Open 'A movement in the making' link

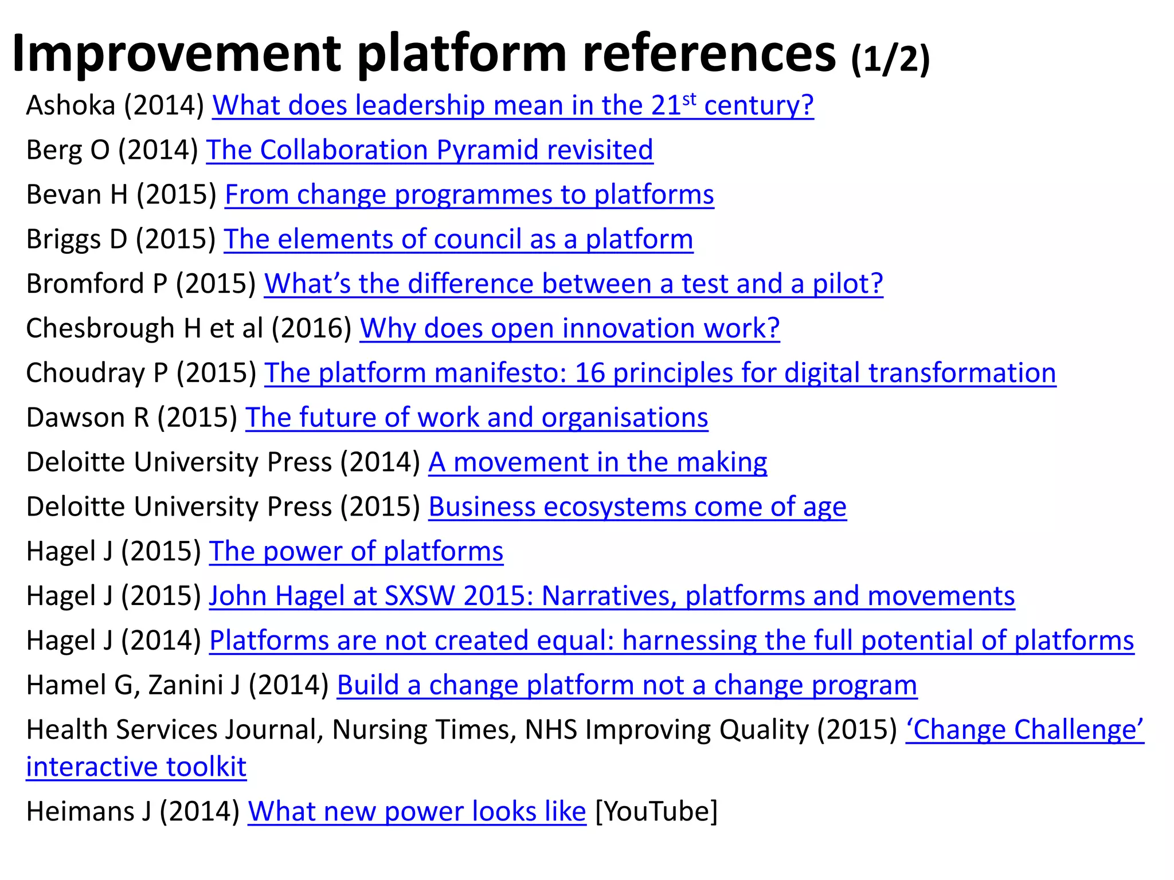598,462
